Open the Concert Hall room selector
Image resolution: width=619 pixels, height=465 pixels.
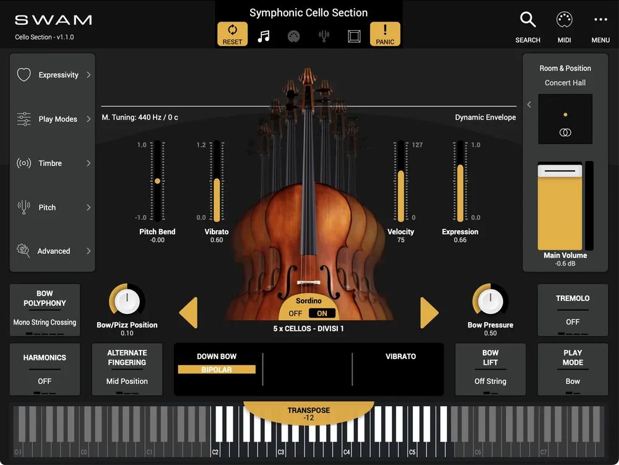click(x=565, y=82)
